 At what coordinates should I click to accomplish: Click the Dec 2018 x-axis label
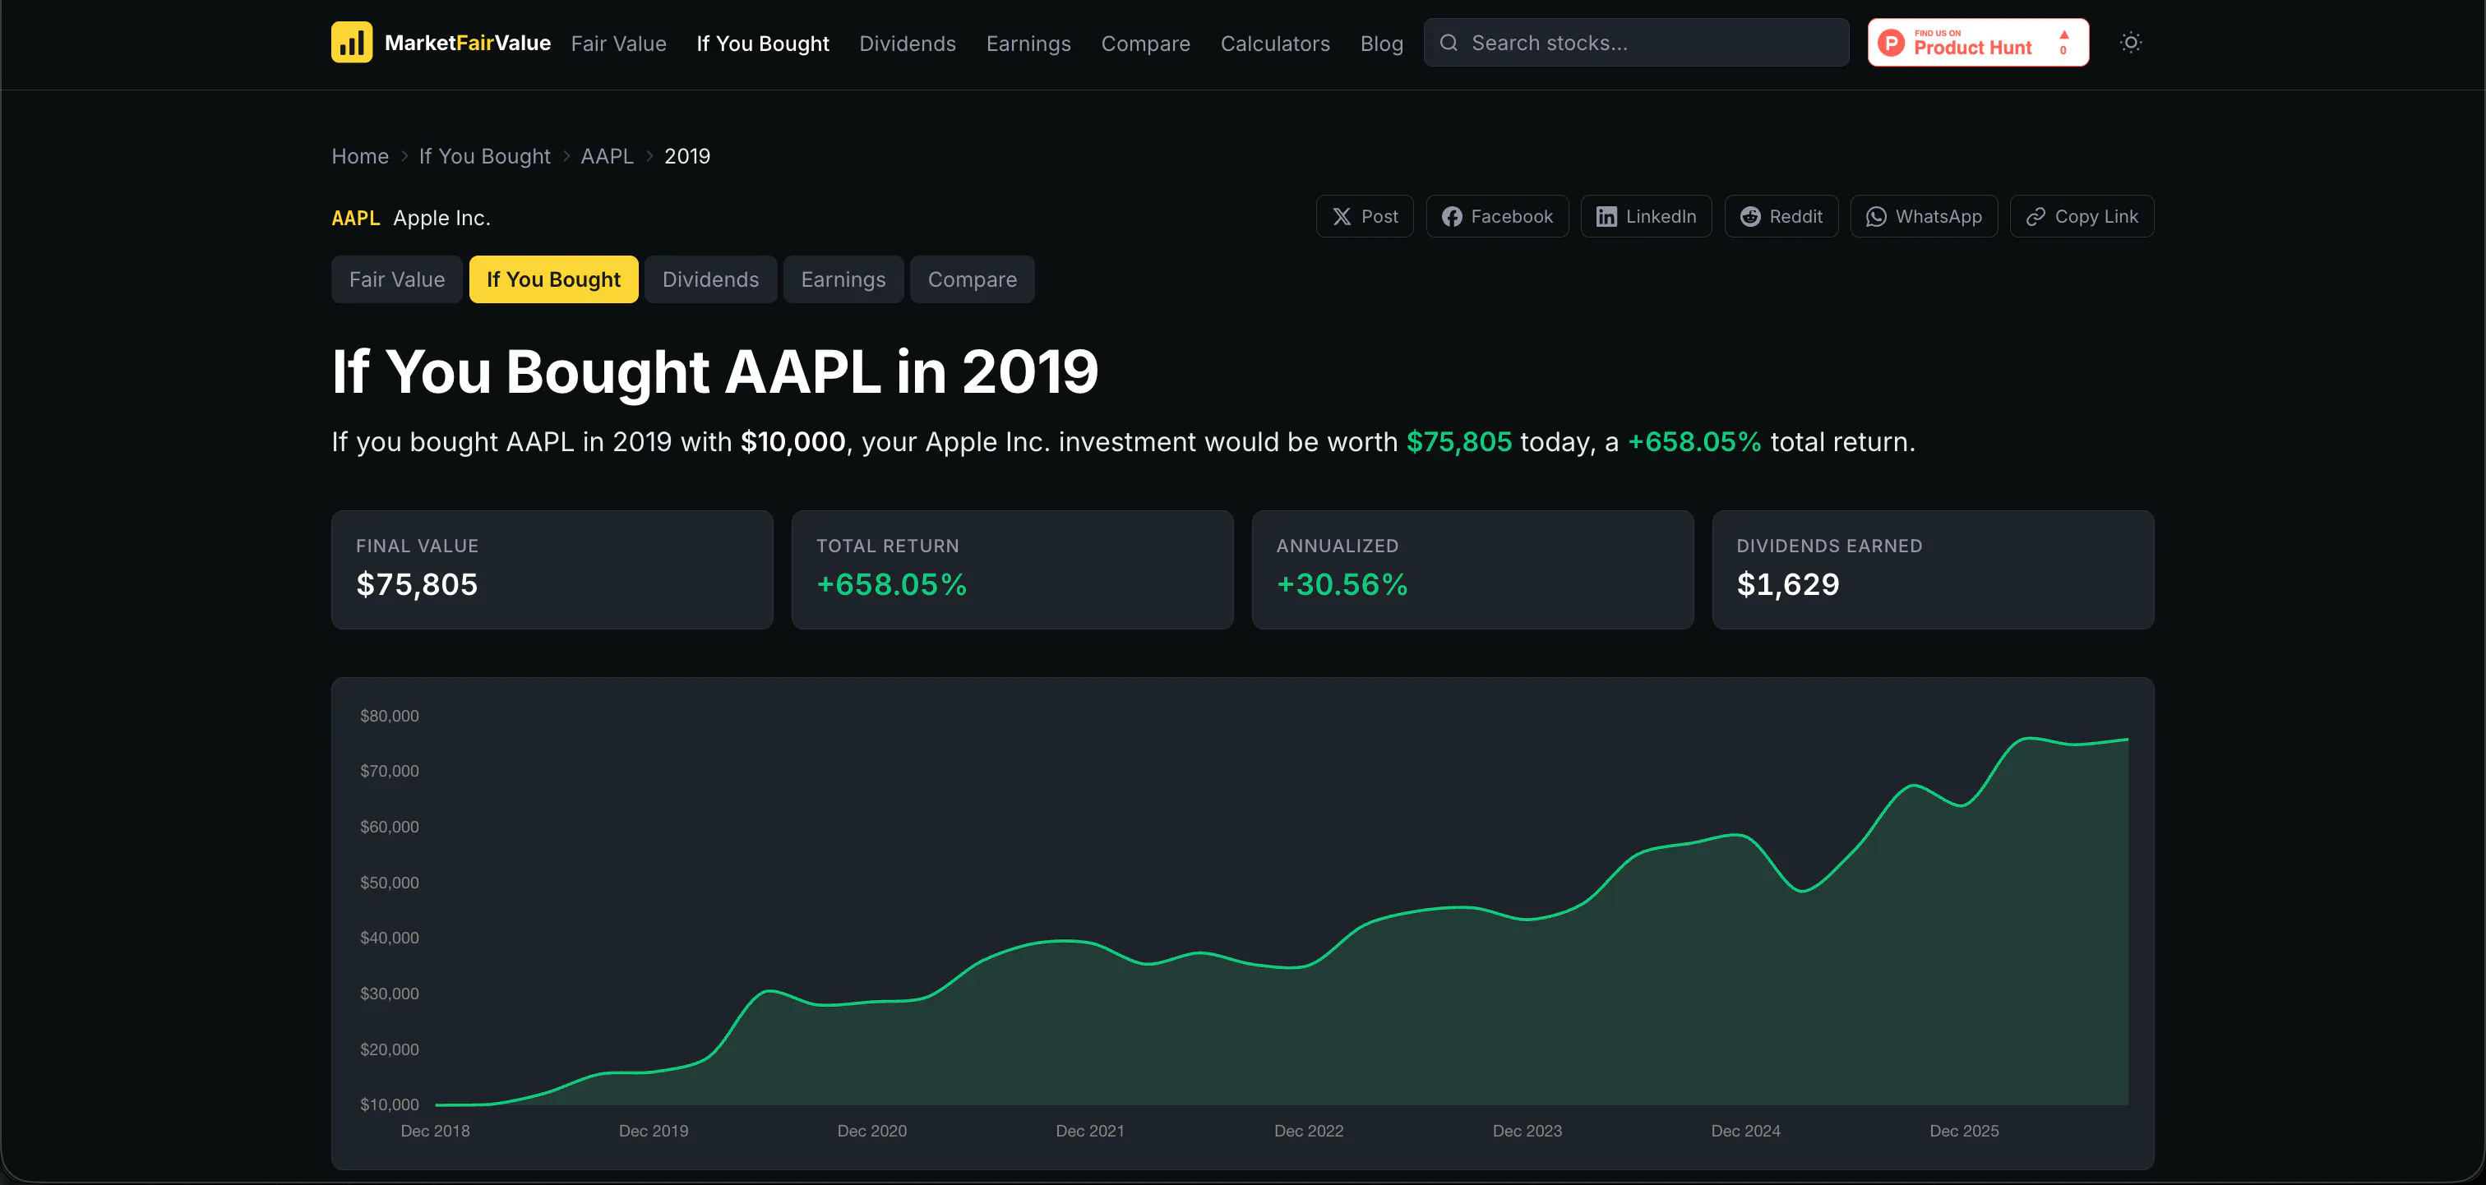pos(434,1130)
